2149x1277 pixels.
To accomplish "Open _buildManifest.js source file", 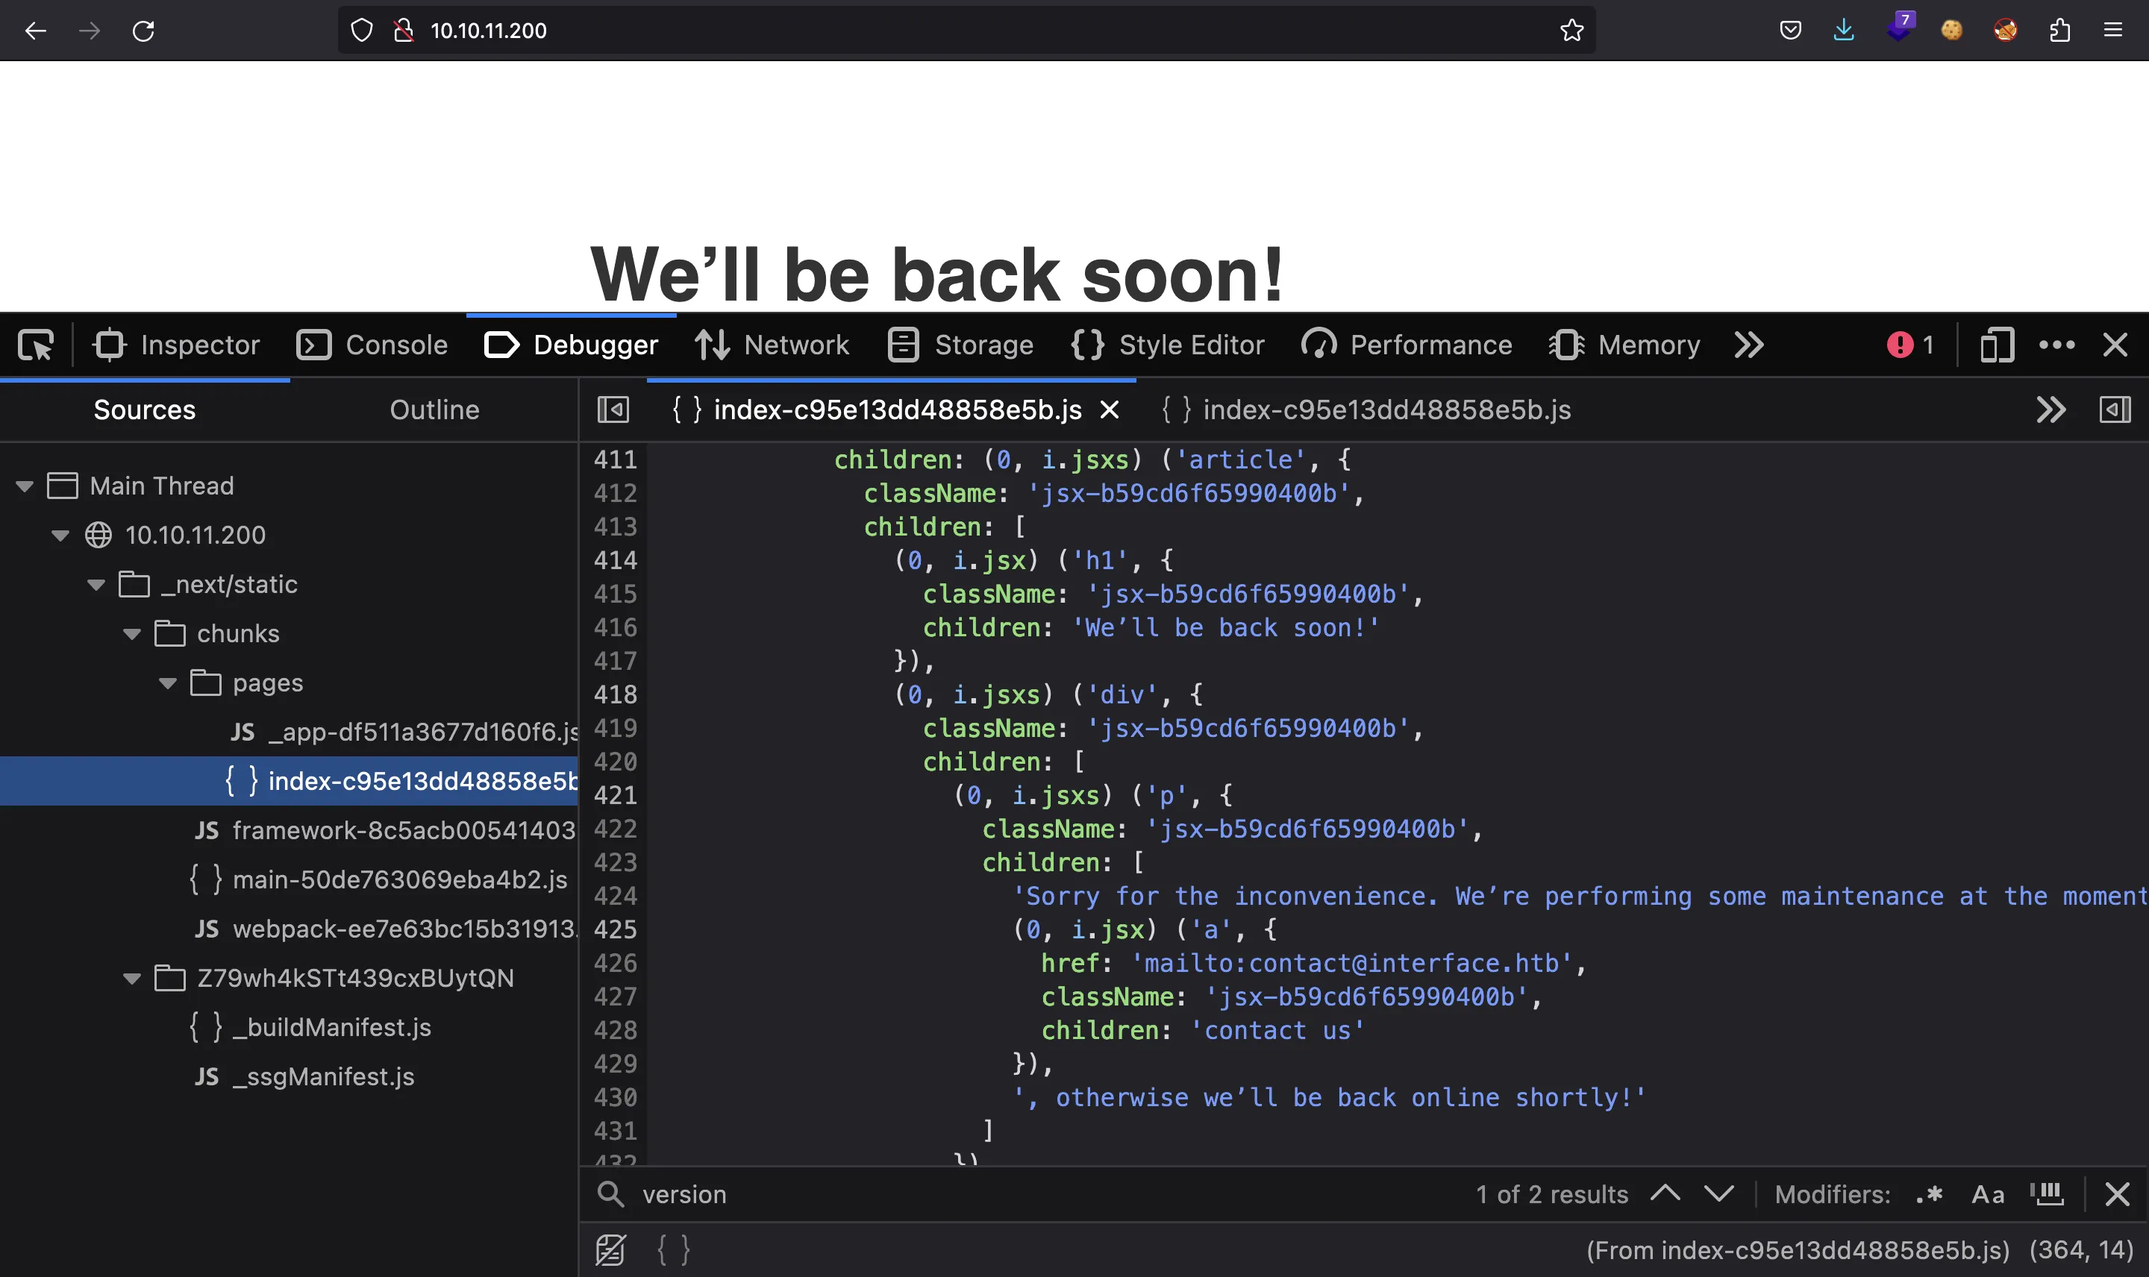I will pyautogui.click(x=310, y=1027).
